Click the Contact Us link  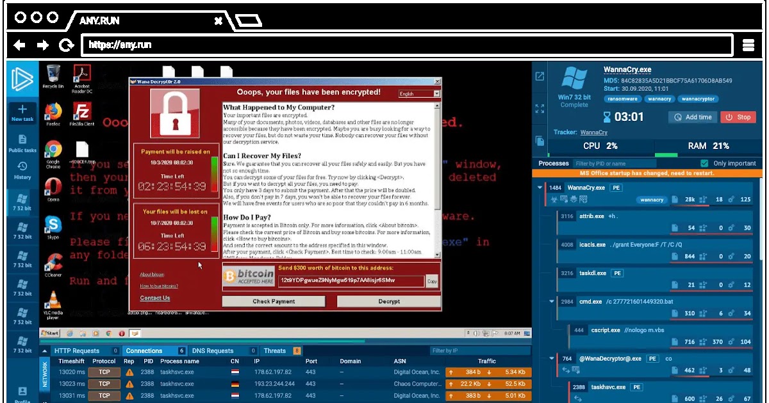[155, 298]
